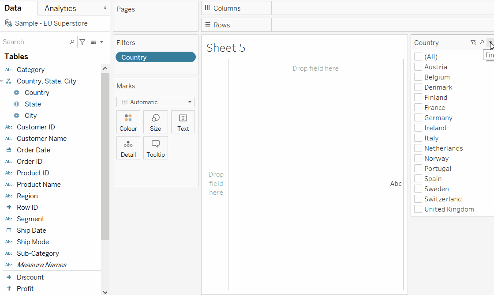This screenshot has width=494, height=295.
Task: Check the United Kingdom checkbox
Action: coord(417,209)
